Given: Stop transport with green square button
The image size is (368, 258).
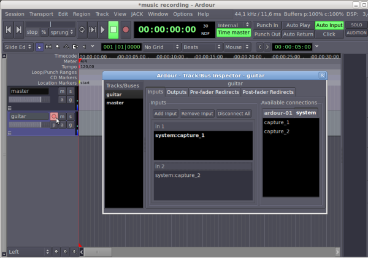Looking at the screenshot, I should click(x=113, y=30).
